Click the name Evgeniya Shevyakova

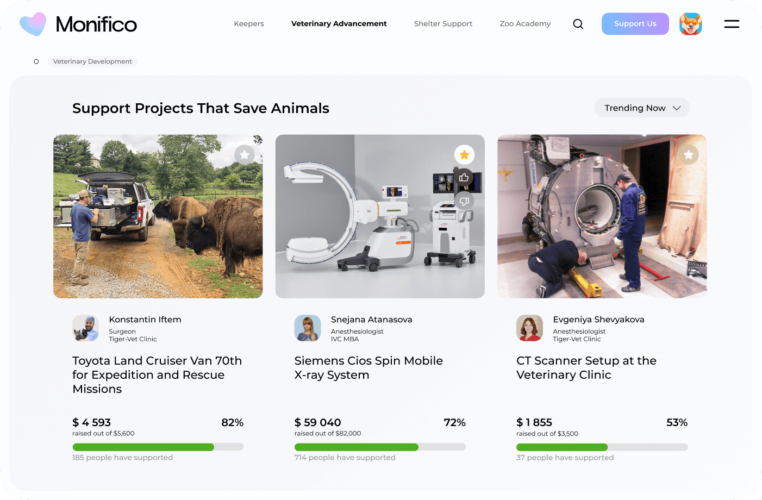pyautogui.click(x=599, y=320)
